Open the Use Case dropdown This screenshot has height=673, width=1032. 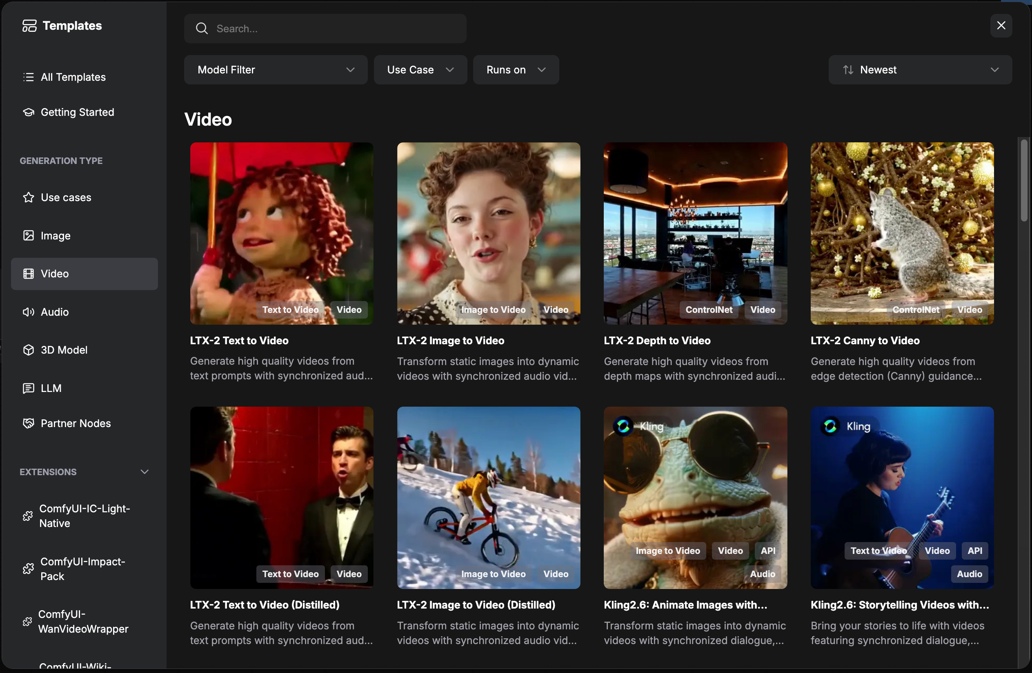420,69
